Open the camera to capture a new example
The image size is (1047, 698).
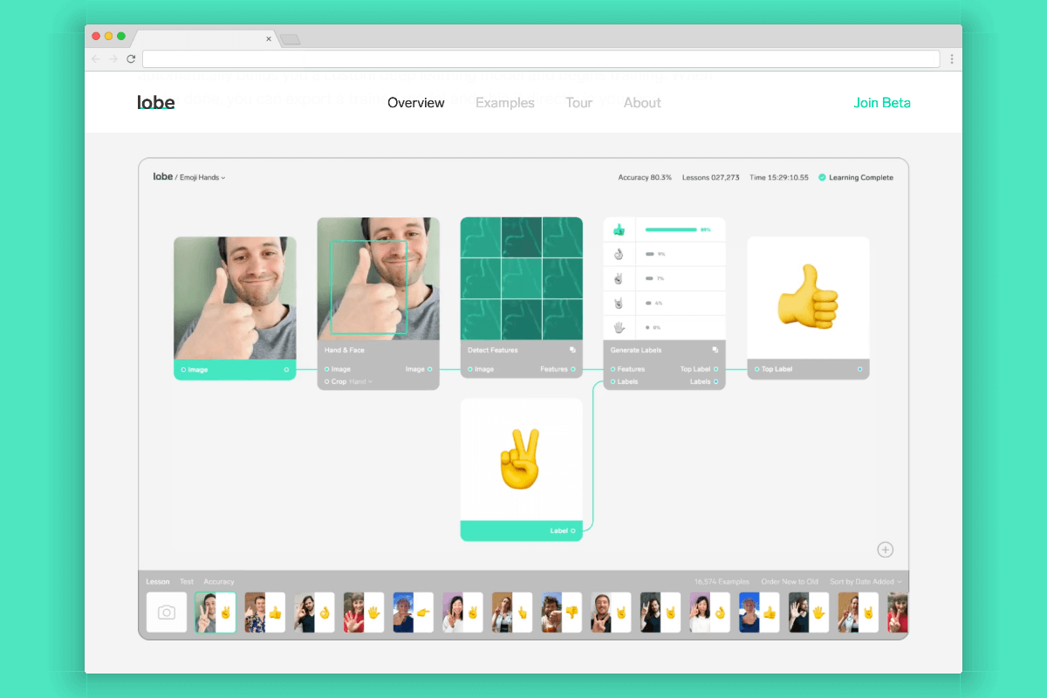[167, 612]
